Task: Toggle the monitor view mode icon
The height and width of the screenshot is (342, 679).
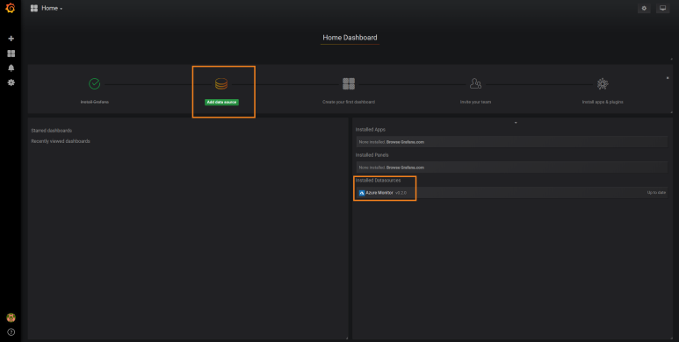Action: (x=662, y=8)
